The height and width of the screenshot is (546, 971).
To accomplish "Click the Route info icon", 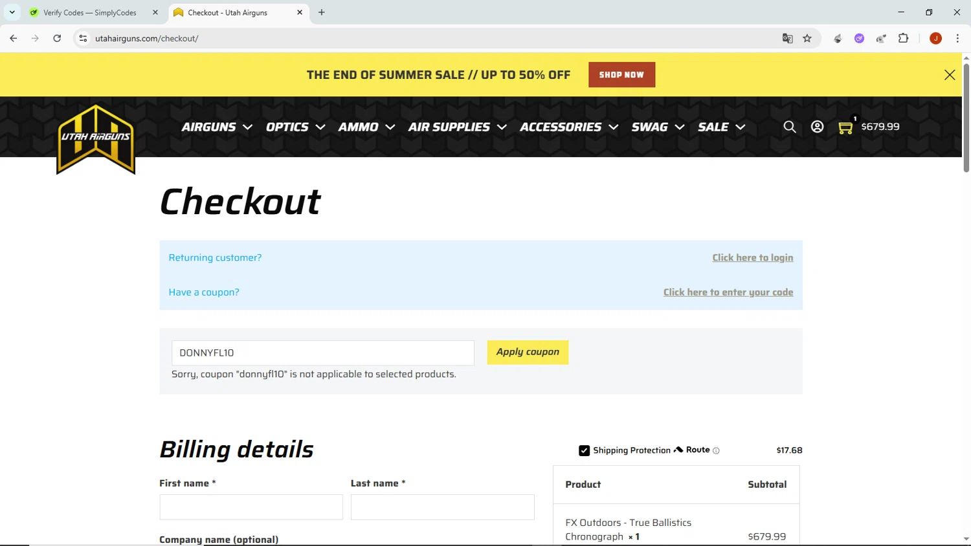I will pos(716,451).
